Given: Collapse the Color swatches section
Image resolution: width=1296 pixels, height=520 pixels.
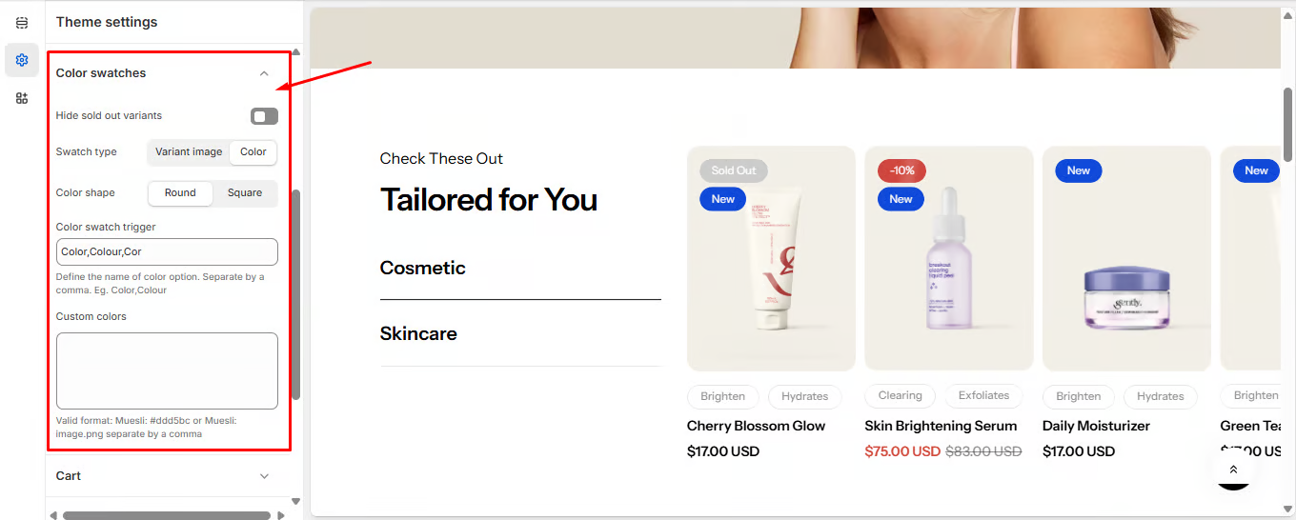Looking at the screenshot, I should point(264,73).
